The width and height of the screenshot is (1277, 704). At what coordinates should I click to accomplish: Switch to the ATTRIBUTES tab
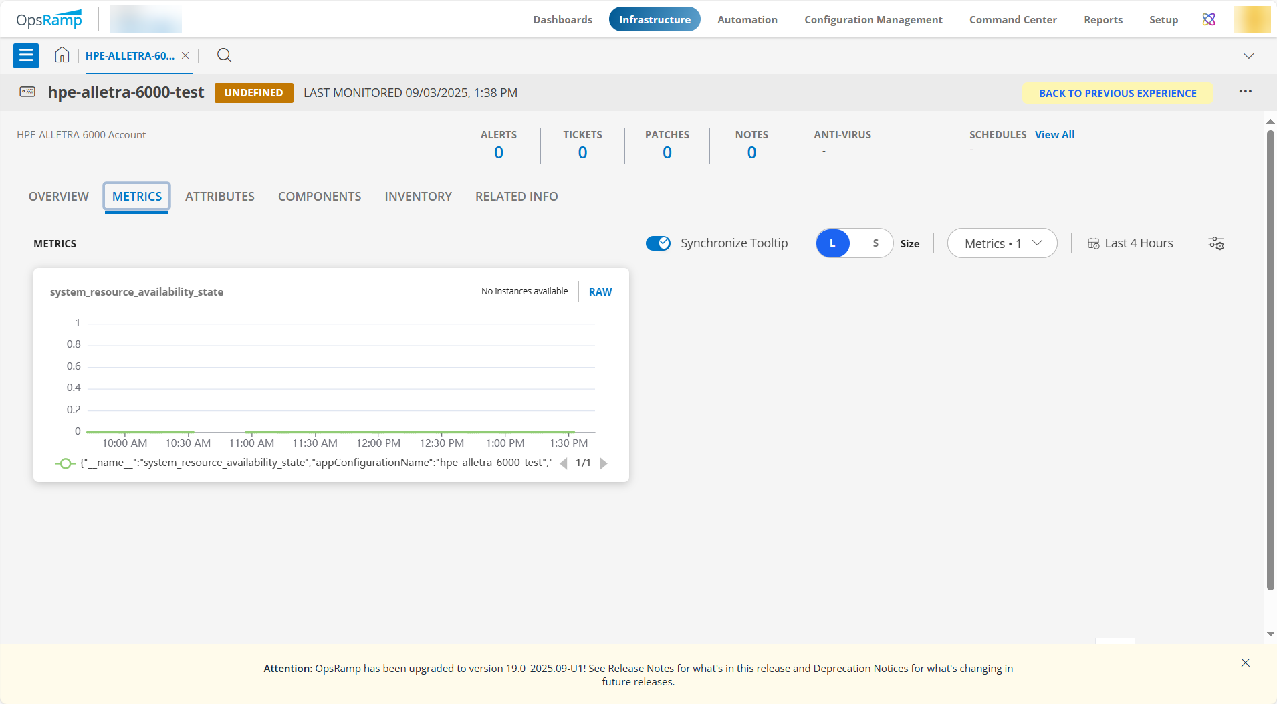(x=220, y=197)
